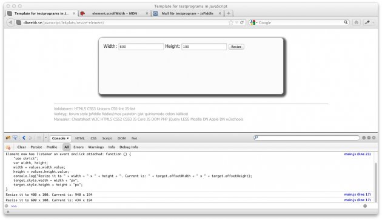Click the Resize button
The width and height of the screenshot is (382, 220).
236,47
